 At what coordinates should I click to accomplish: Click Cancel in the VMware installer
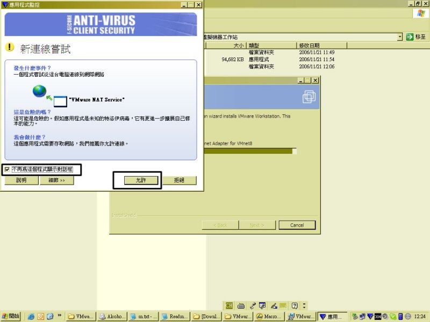tap(297, 225)
